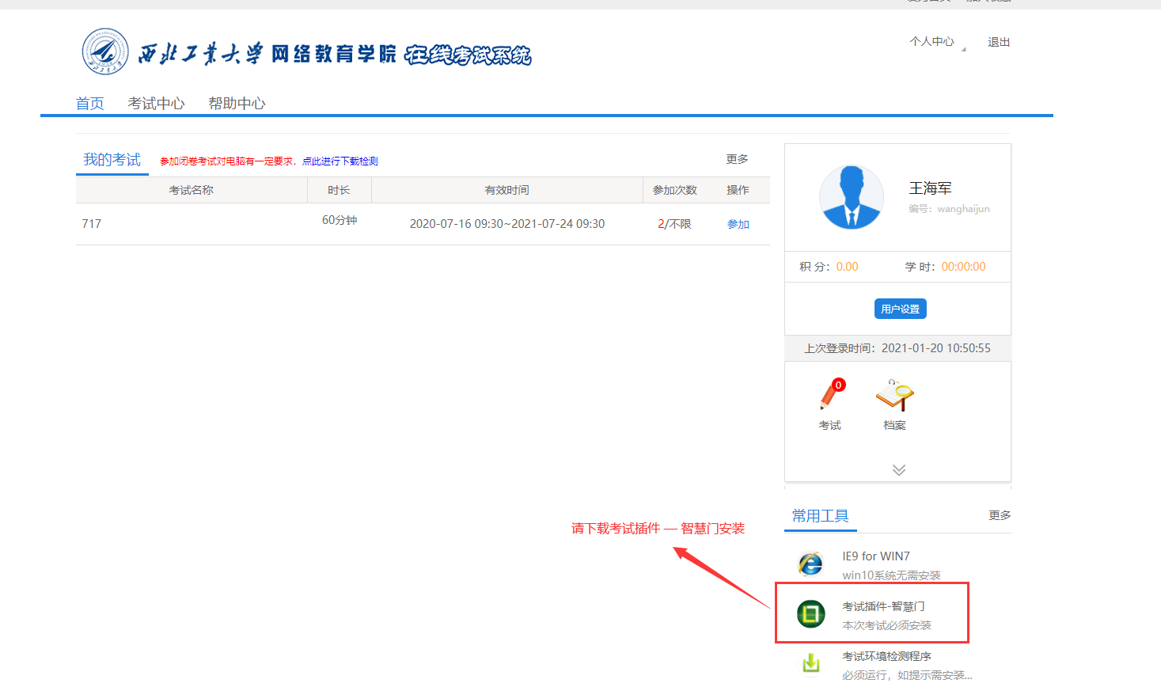The image size is (1161, 687).
Task: Click the university logo emblem
Action: click(105, 52)
